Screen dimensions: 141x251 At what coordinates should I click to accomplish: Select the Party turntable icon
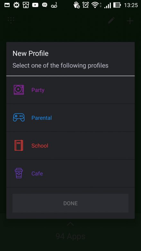coord(19,90)
